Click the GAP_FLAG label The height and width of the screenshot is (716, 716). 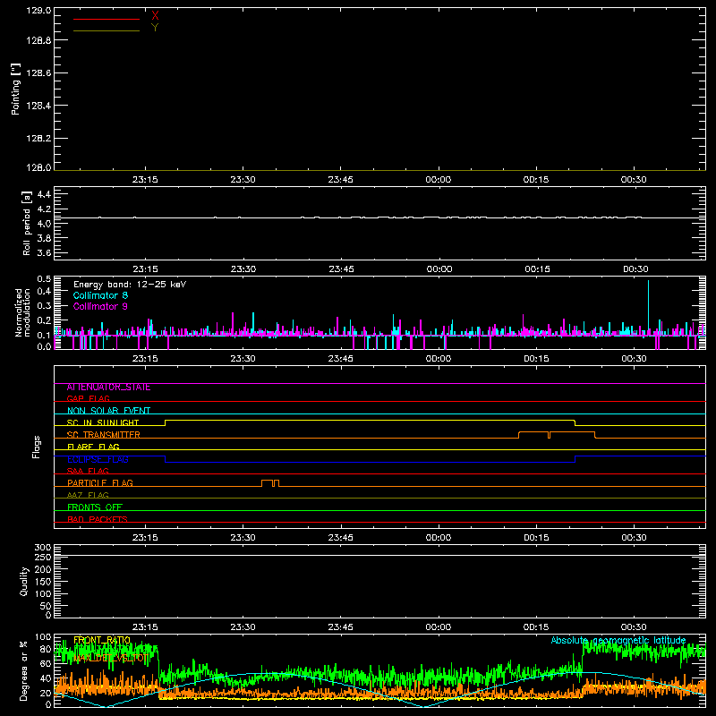click(88, 398)
